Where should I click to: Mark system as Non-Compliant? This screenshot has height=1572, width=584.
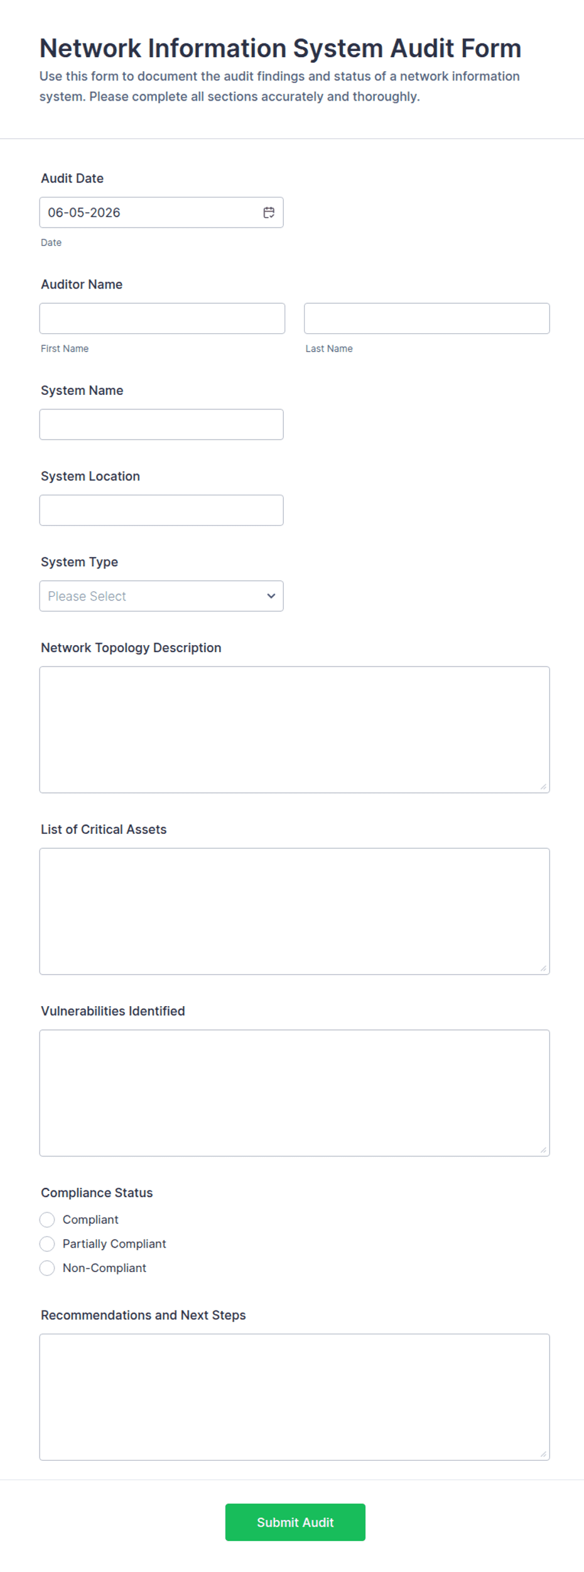pos(47,1268)
